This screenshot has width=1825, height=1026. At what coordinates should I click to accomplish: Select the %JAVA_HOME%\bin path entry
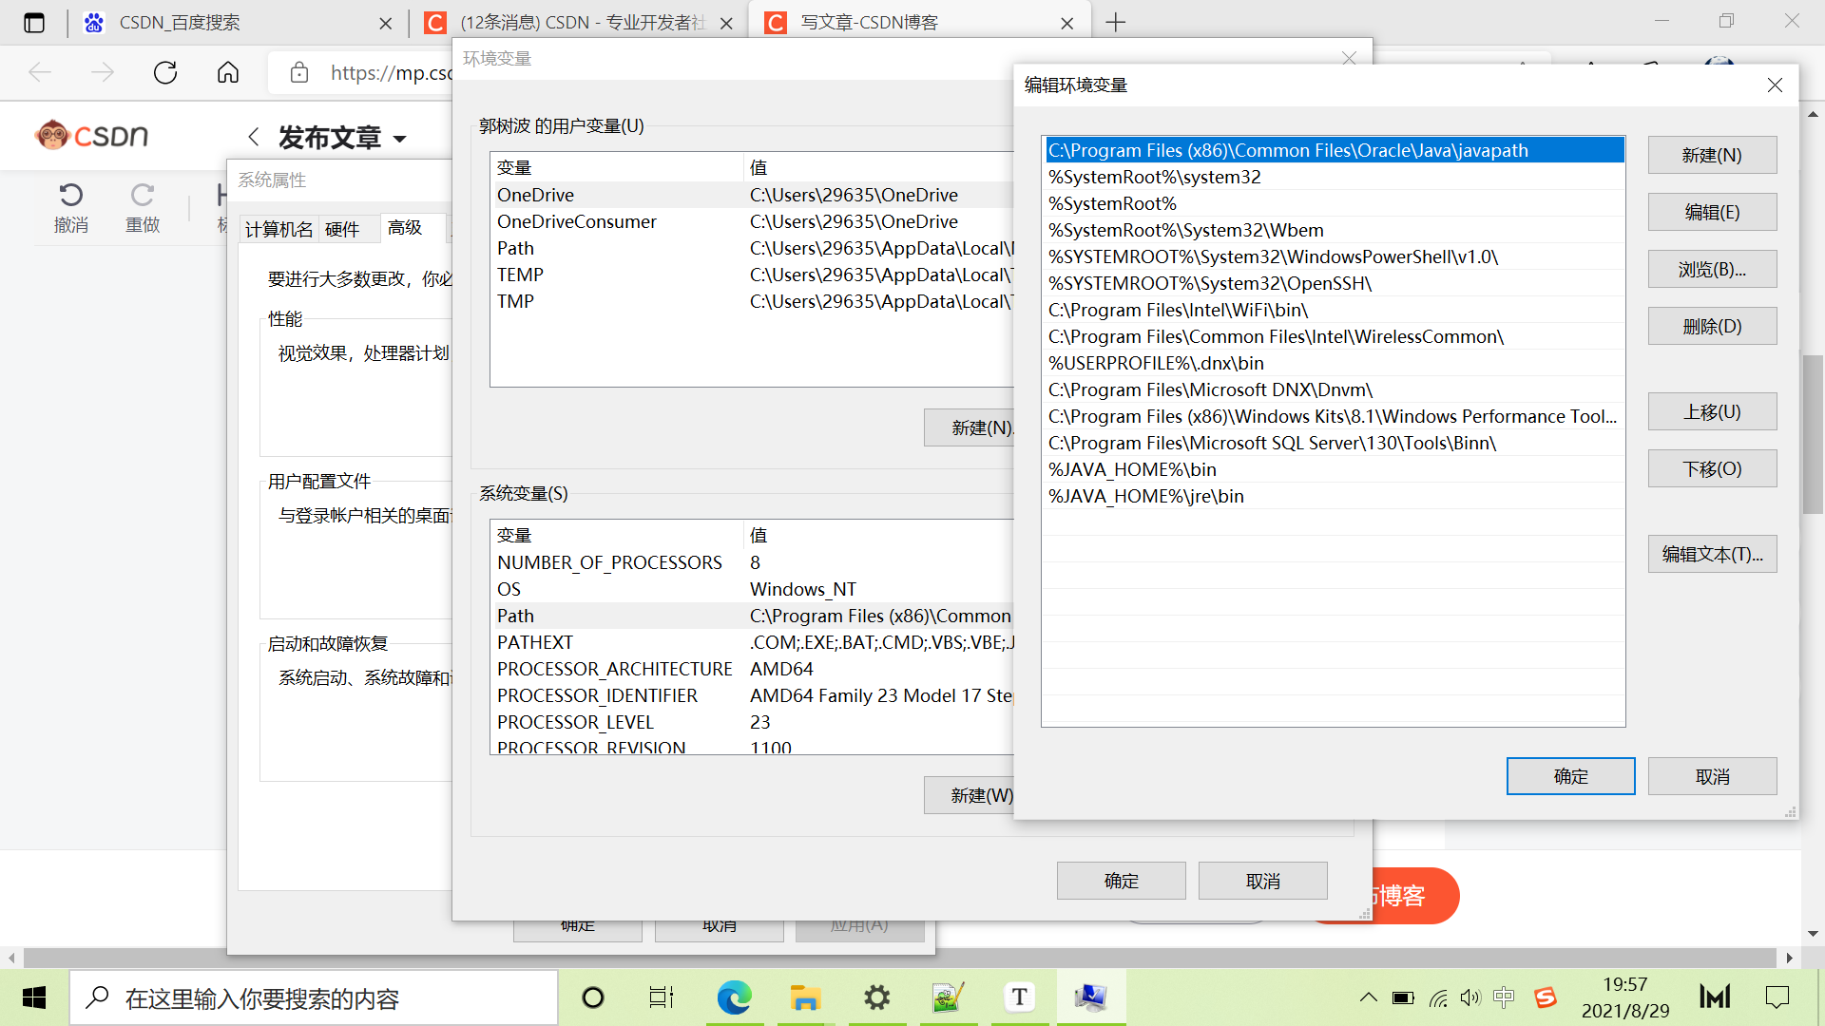(x=1132, y=469)
